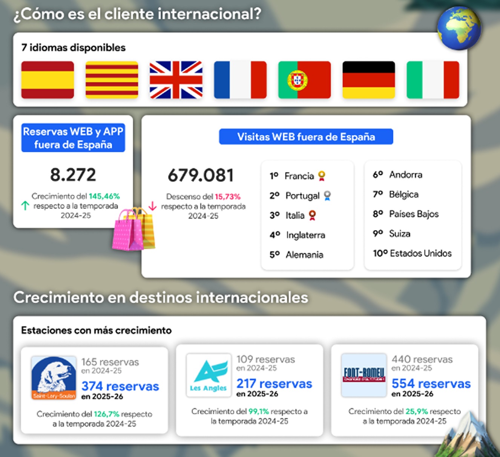The width and height of the screenshot is (500, 457).
Task: Click the Spanish flag icon
Action: click(48, 80)
